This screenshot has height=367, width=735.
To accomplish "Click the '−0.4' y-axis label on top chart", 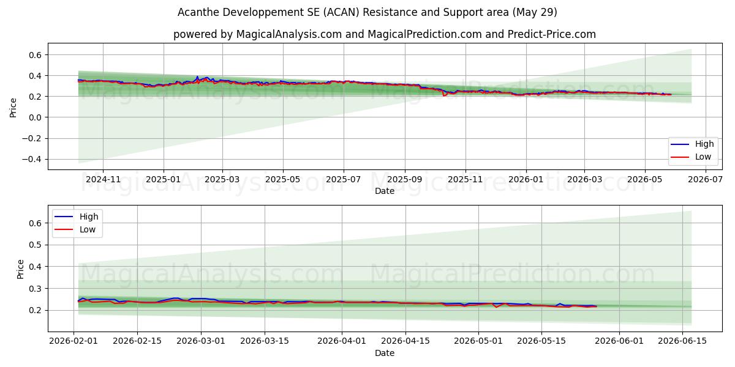I will point(31,159).
